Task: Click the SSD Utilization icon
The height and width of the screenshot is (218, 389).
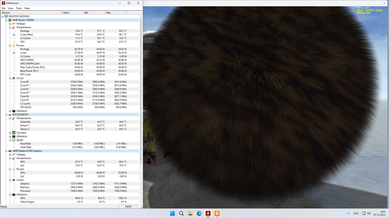Action: click(x=14, y=136)
